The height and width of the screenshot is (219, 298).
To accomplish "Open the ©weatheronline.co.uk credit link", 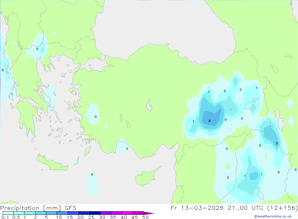I will 273,216.
